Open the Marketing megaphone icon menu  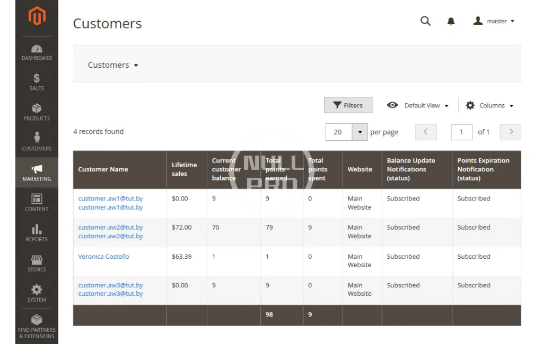37,173
